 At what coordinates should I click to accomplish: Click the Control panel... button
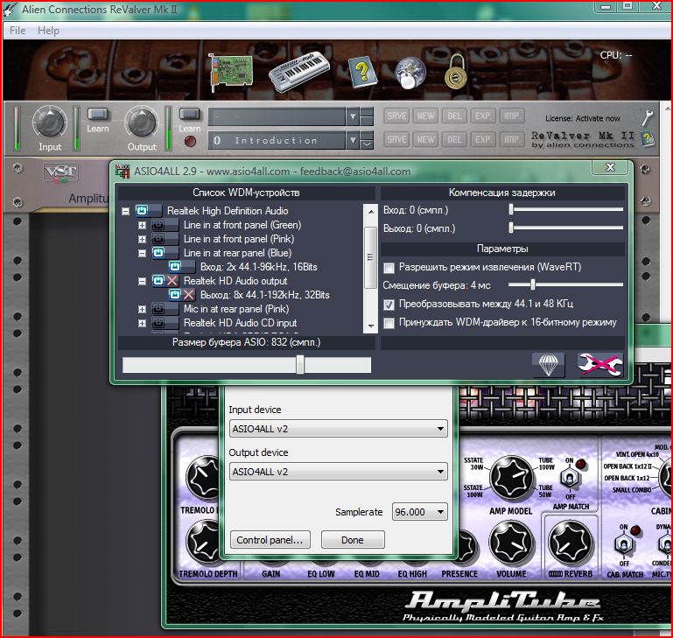click(x=270, y=540)
